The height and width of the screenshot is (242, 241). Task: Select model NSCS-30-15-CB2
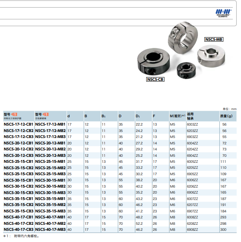pyautogui.click(x=18, y=186)
